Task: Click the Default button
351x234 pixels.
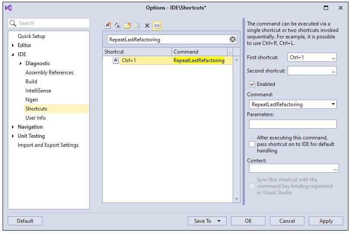Action: coord(25,221)
